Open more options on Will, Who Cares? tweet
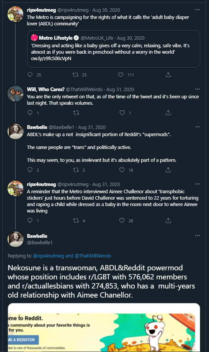The image size is (209, 352). [197, 89]
